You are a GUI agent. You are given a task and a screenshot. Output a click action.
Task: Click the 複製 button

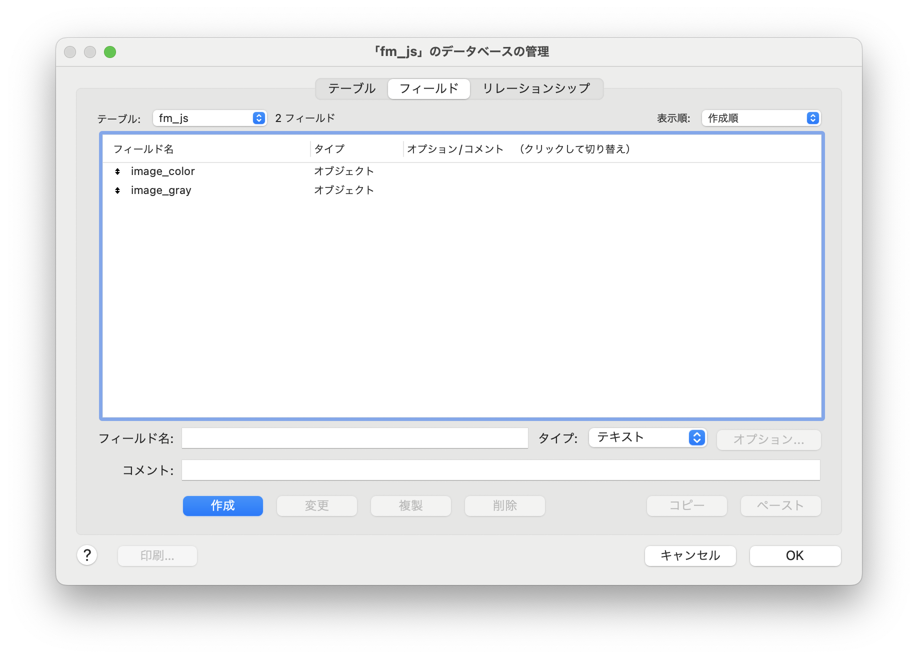[410, 505]
